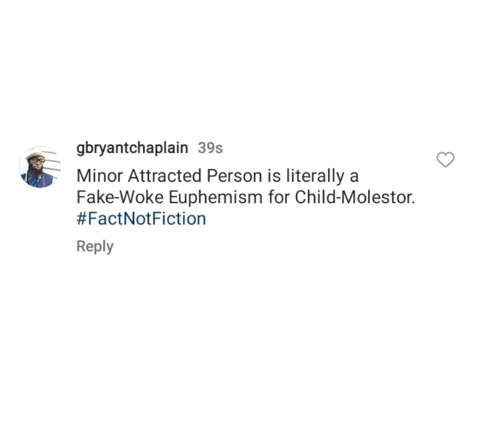Tap the heart outline beside the comment

445,160
